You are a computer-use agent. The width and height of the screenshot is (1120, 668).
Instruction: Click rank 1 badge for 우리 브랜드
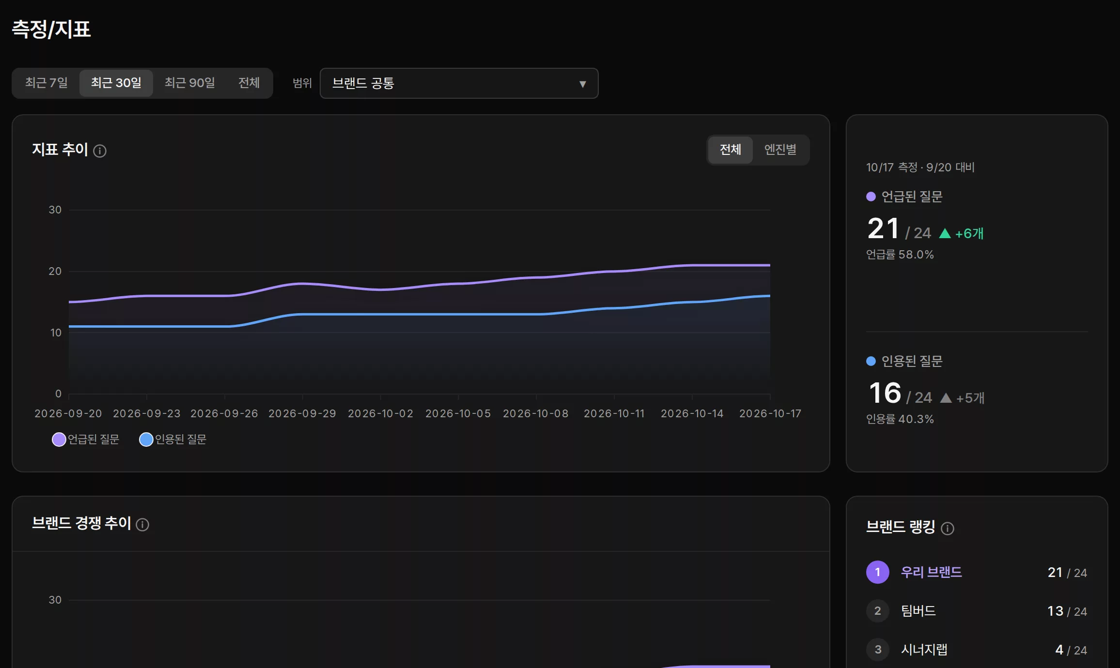pos(878,572)
